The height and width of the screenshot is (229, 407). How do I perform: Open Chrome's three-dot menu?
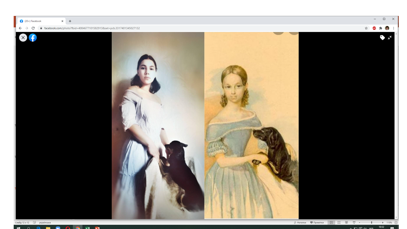click(x=394, y=28)
